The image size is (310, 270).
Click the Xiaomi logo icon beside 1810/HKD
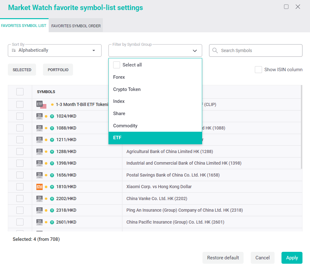[x=39, y=187]
